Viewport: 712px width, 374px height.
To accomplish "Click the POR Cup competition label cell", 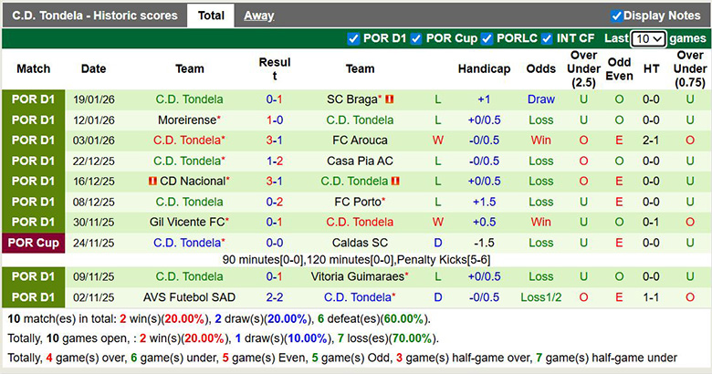I will tap(34, 244).
